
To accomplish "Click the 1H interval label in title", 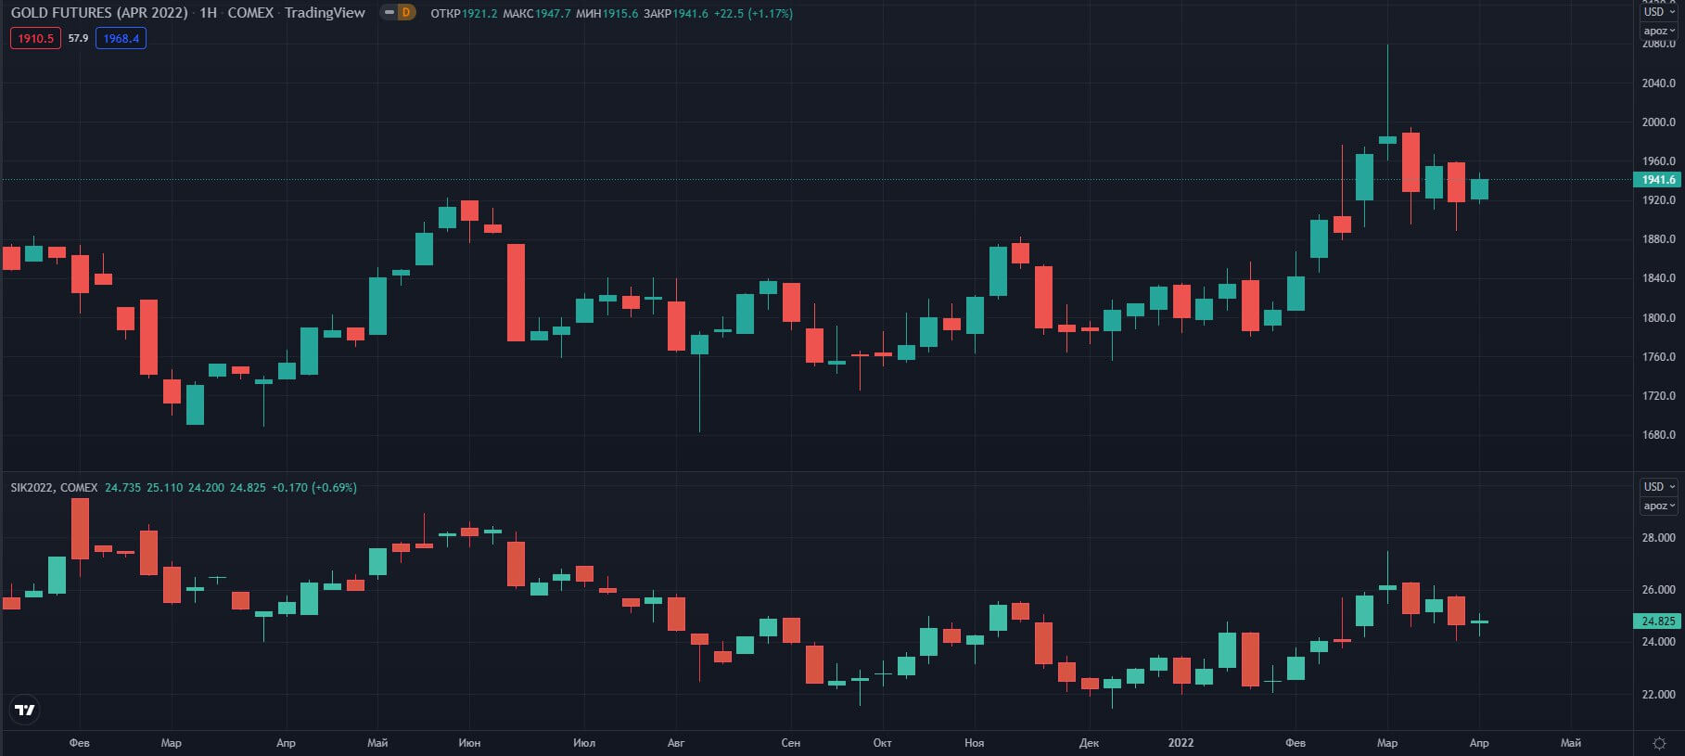I will [x=208, y=13].
